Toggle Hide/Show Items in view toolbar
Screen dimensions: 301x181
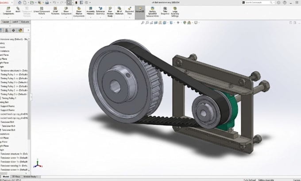(178, 23)
